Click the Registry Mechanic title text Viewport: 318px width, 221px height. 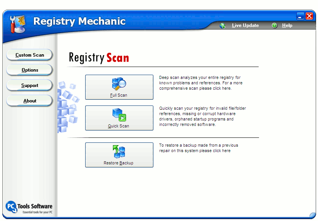click(79, 21)
